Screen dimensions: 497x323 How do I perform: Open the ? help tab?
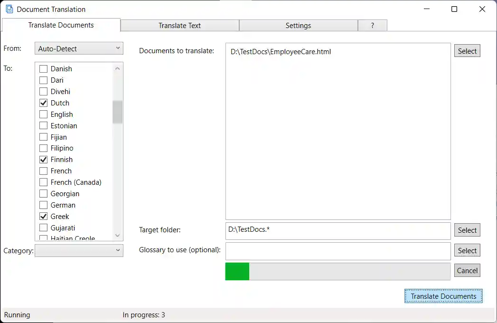[372, 25]
